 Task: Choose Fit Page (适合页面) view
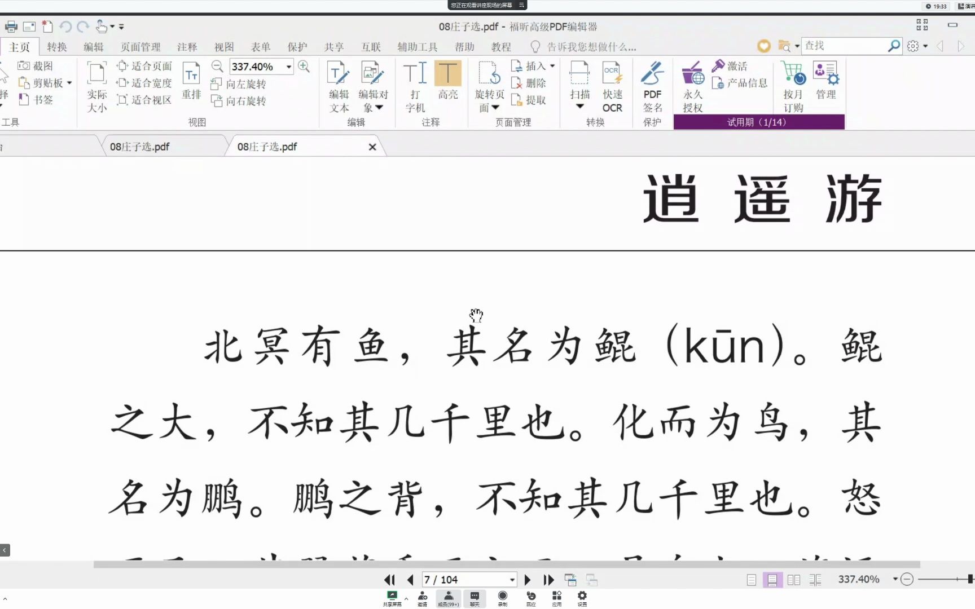(x=144, y=66)
